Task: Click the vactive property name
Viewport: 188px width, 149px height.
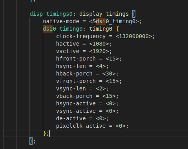Action: [68, 51]
